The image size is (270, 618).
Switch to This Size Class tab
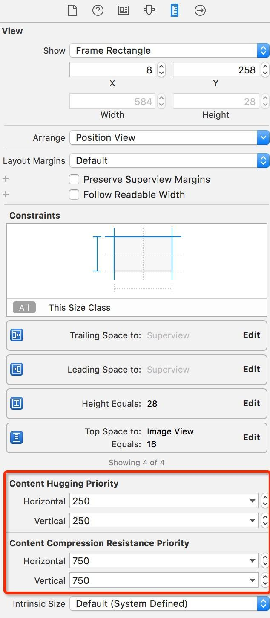click(x=79, y=308)
